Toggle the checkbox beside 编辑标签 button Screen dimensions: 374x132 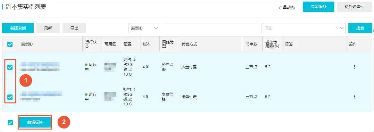[10, 123]
